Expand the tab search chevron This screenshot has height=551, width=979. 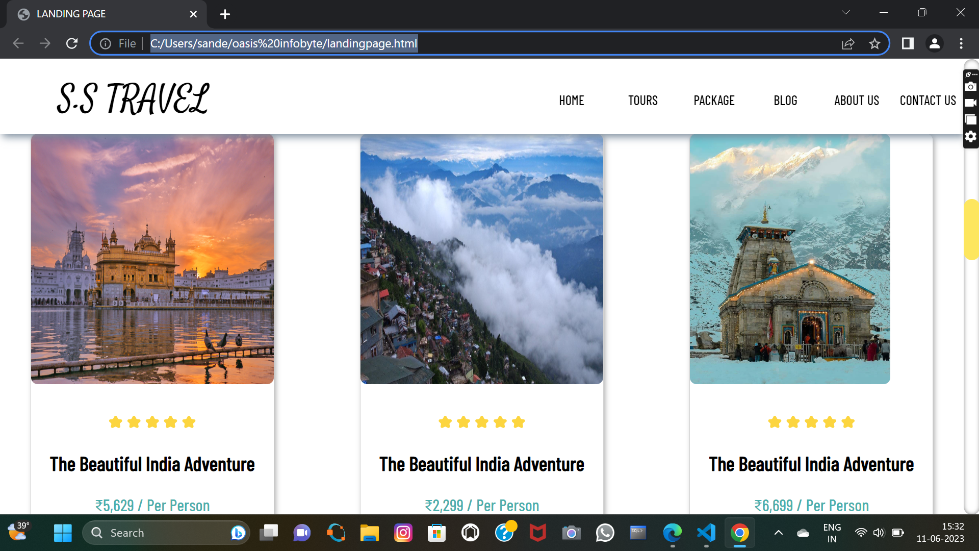point(846,13)
